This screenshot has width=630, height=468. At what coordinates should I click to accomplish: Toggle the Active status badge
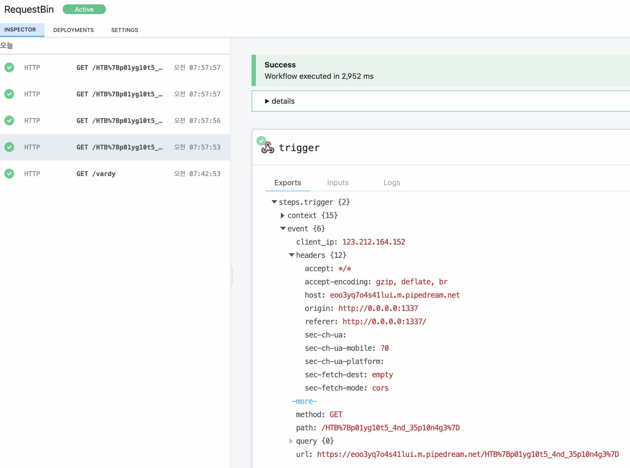pyautogui.click(x=84, y=9)
